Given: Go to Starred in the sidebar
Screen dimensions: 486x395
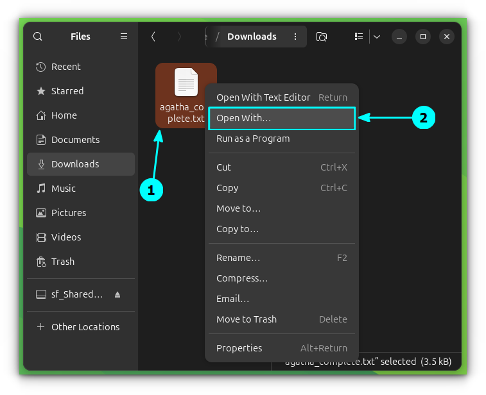Looking at the screenshot, I should pyautogui.click(x=67, y=91).
